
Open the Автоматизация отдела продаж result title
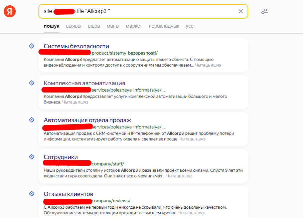(87, 120)
